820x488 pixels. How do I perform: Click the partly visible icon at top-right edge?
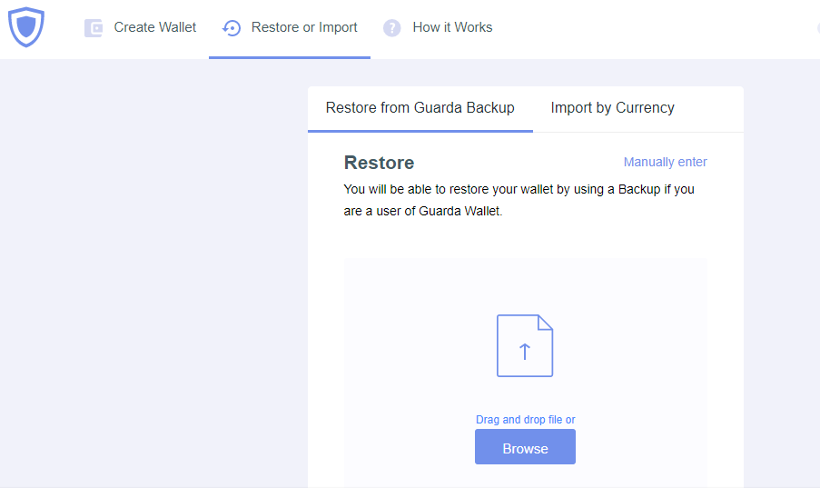818,27
